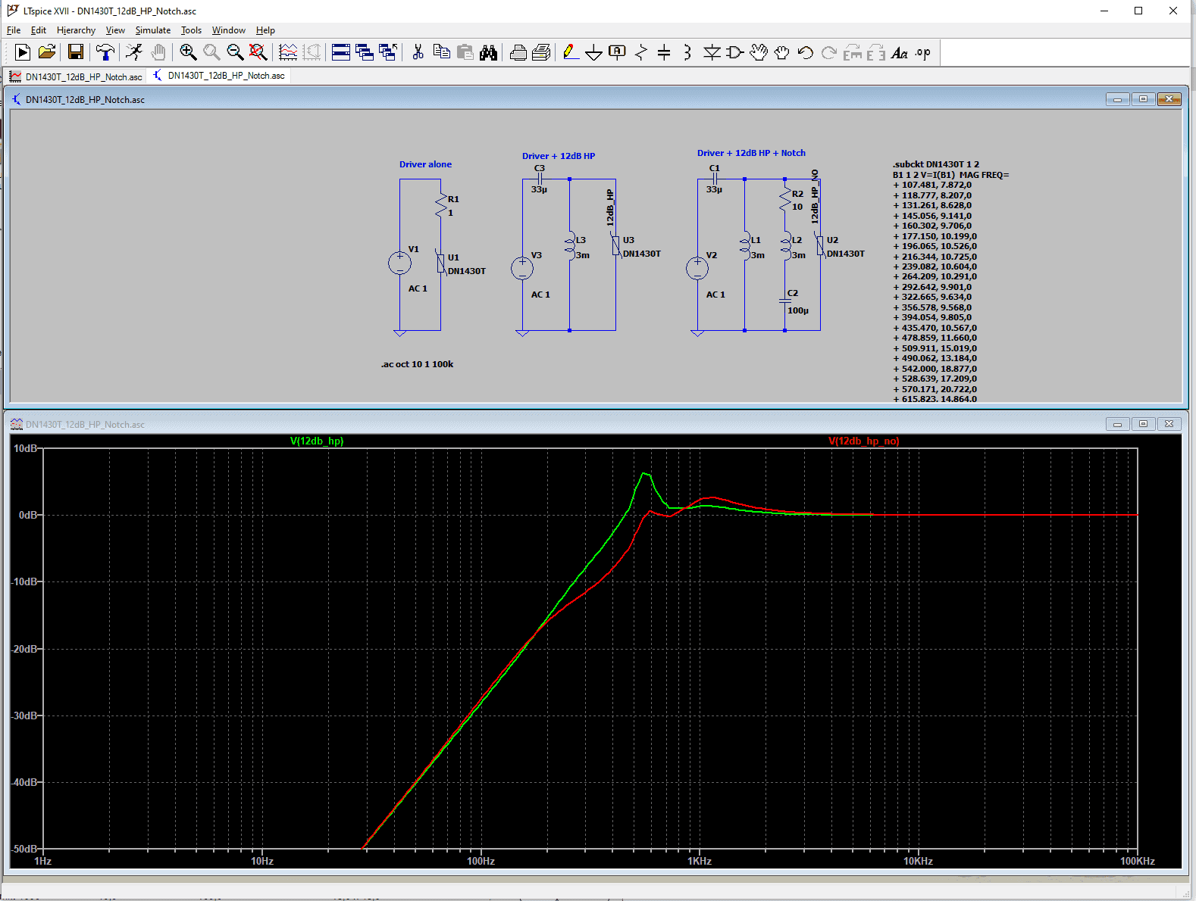Click the red V(12db_hp_no) trace label
The image size is (1196, 901).
click(x=863, y=441)
